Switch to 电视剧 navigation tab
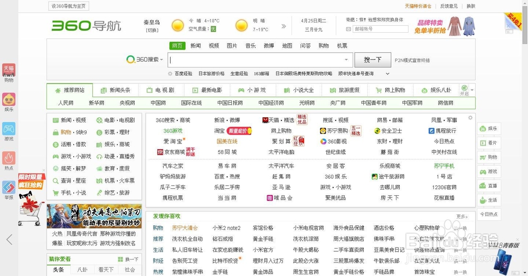The height and width of the screenshot is (276, 528). pos(161,90)
